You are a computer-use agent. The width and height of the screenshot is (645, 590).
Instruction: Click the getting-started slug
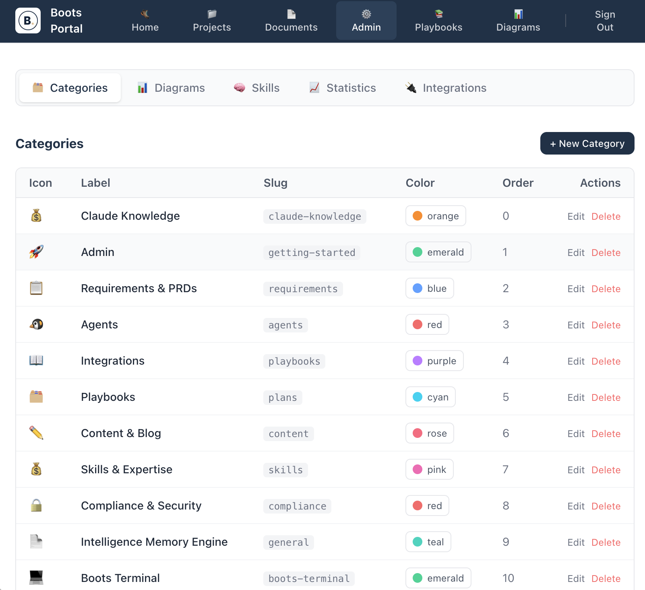pyautogui.click(x=312, y=253)
